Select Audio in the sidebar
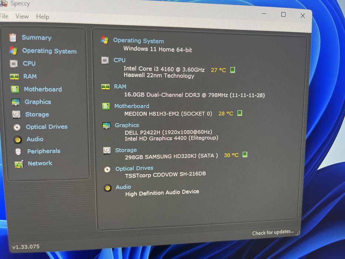The width and height of the screenshot is (345, 259). pos(35,139)
